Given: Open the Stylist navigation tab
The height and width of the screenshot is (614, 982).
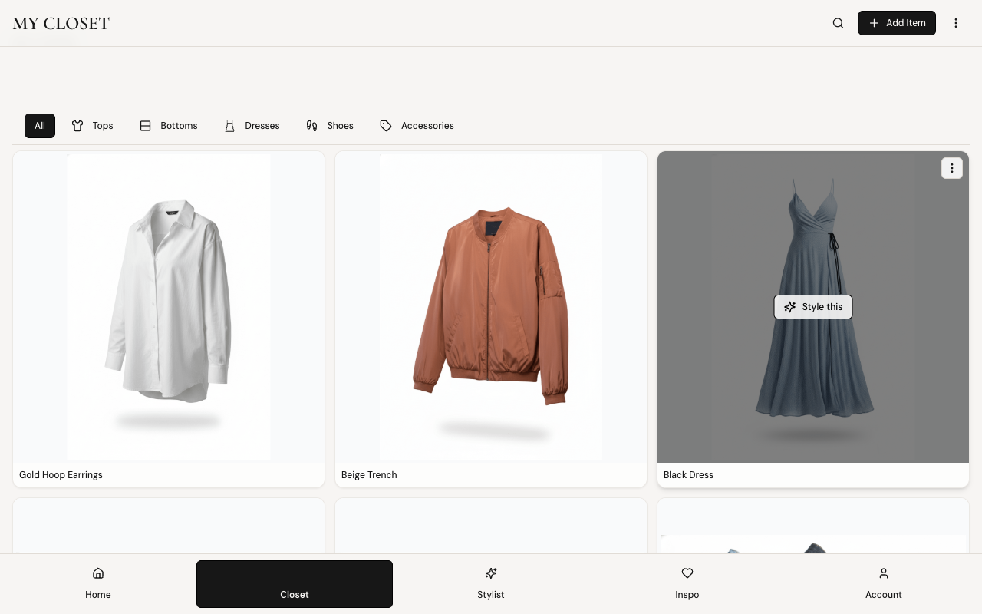Looking at the screenshot, I should click(491, 584).
